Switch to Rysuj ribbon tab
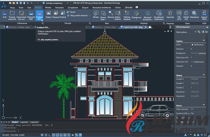The image size is (210, 137). [x=13, y=7]
